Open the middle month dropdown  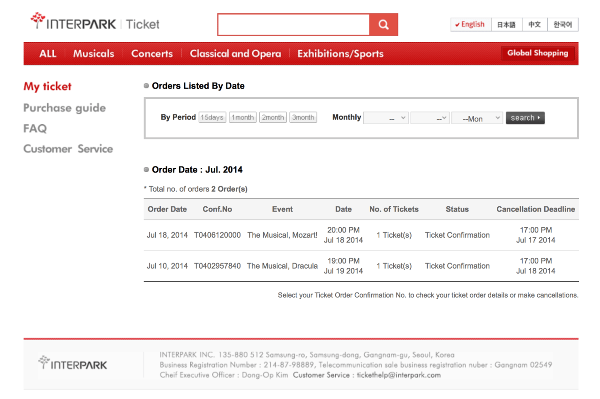pyautogui.click(x=429, y=118)
